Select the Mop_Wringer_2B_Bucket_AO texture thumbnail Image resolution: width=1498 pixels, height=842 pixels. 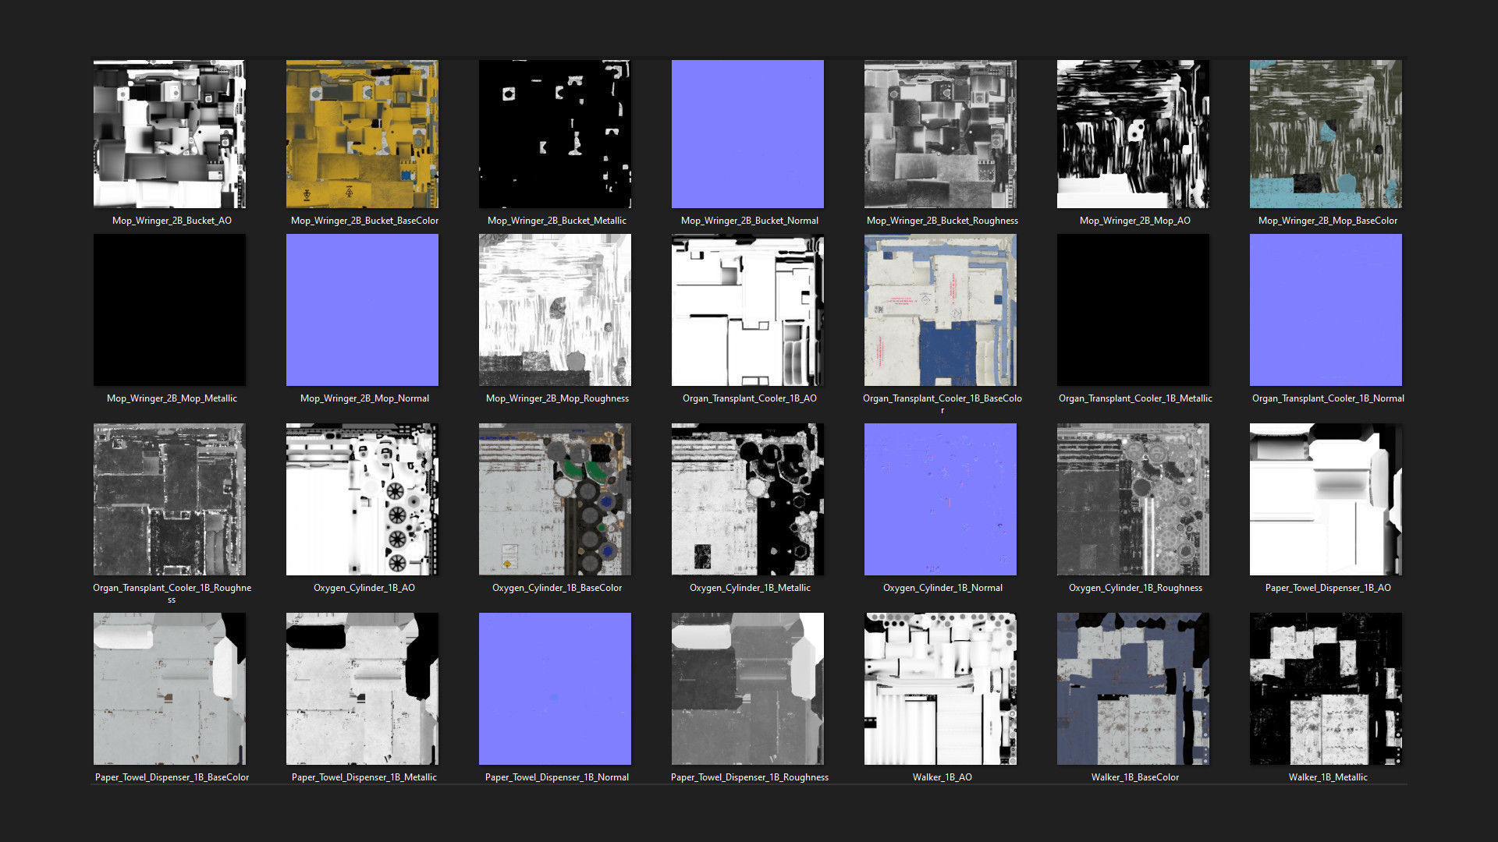click(169, 134)
